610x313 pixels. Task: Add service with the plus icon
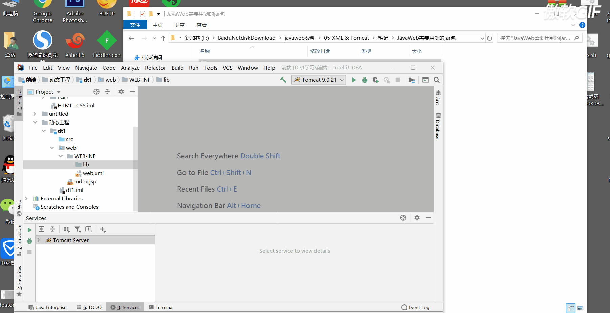[x=103, y=229]
